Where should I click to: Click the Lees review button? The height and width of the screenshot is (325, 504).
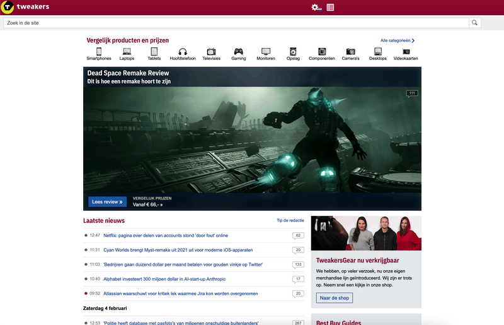click(107, 202)
